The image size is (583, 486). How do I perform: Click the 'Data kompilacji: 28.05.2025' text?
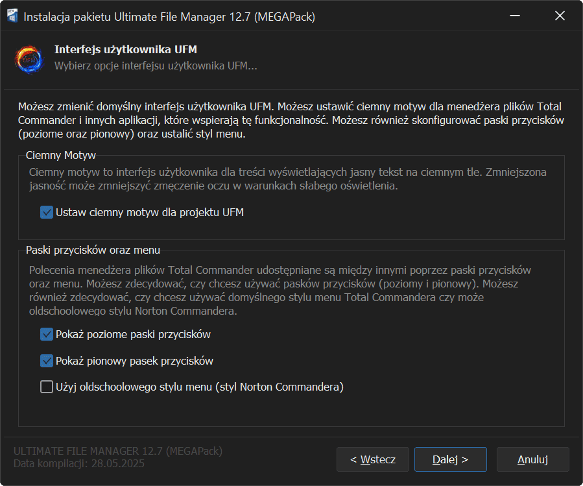click(79, 464)
